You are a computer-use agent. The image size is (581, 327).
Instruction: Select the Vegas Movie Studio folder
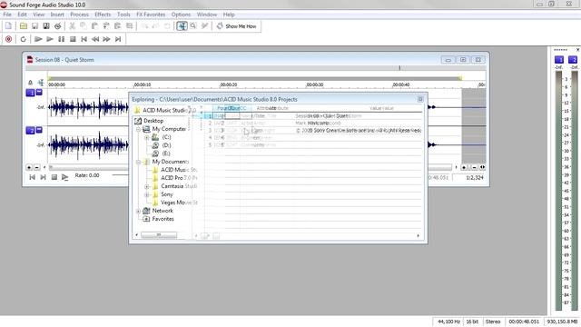coord(179,203)
